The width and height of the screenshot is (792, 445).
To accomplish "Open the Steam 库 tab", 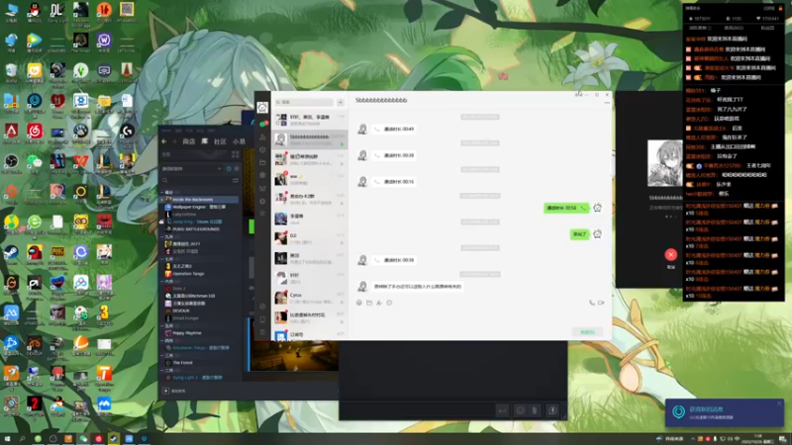I will coord(205,141).
